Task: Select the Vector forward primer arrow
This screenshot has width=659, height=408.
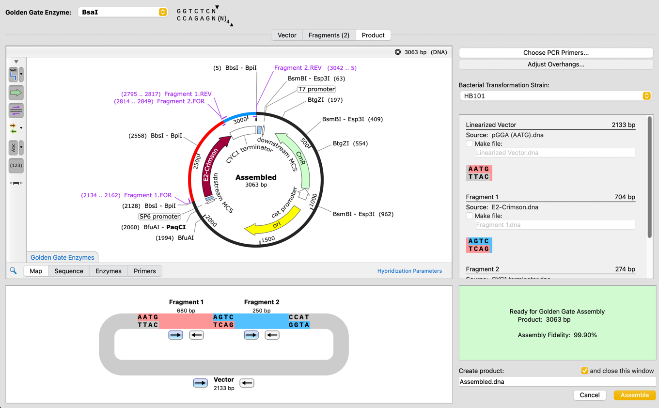Action: (x=200, y=383)
